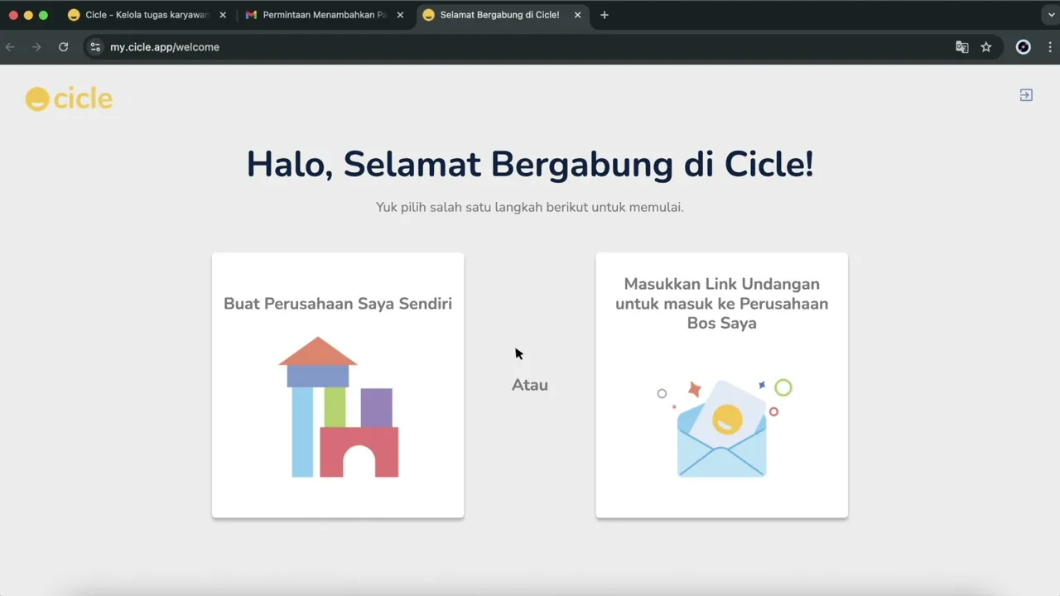Screen dimensions: 1060x596
Task: Open the Chrome three-dot menu
Action: coord(1050,47)
